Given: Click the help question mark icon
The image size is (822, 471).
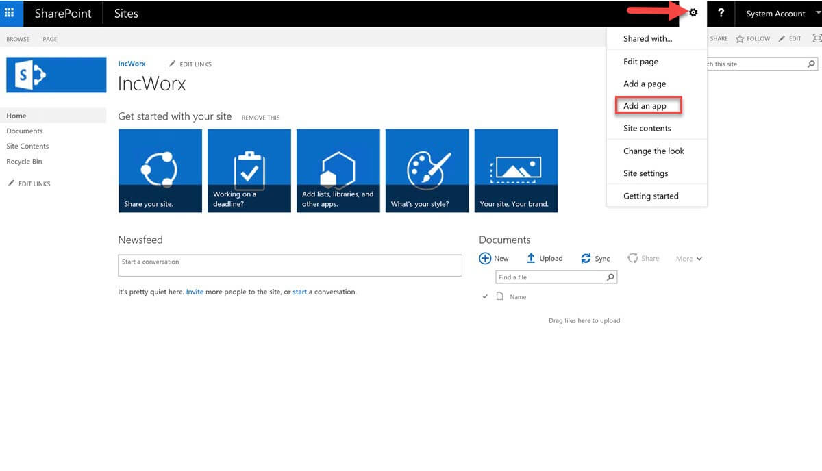Looking at the screenshot, I should [721, 13].
